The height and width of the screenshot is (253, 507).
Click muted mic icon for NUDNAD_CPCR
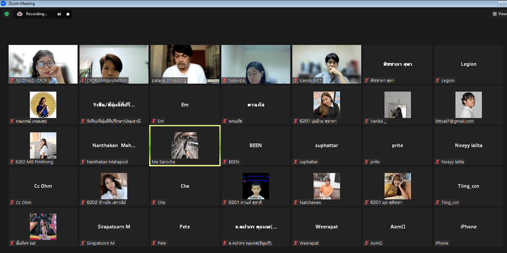(12, 81)
